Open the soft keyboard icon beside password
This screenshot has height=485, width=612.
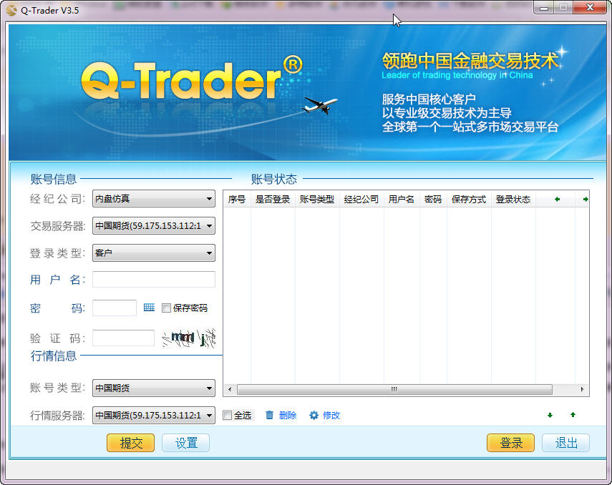pyautogui.click(x=149, y=308)
